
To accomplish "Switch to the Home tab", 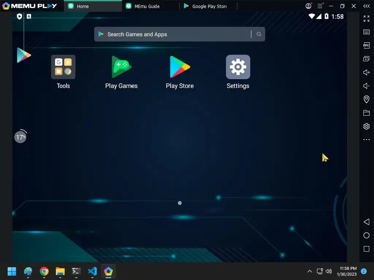I will pos(92,6).
